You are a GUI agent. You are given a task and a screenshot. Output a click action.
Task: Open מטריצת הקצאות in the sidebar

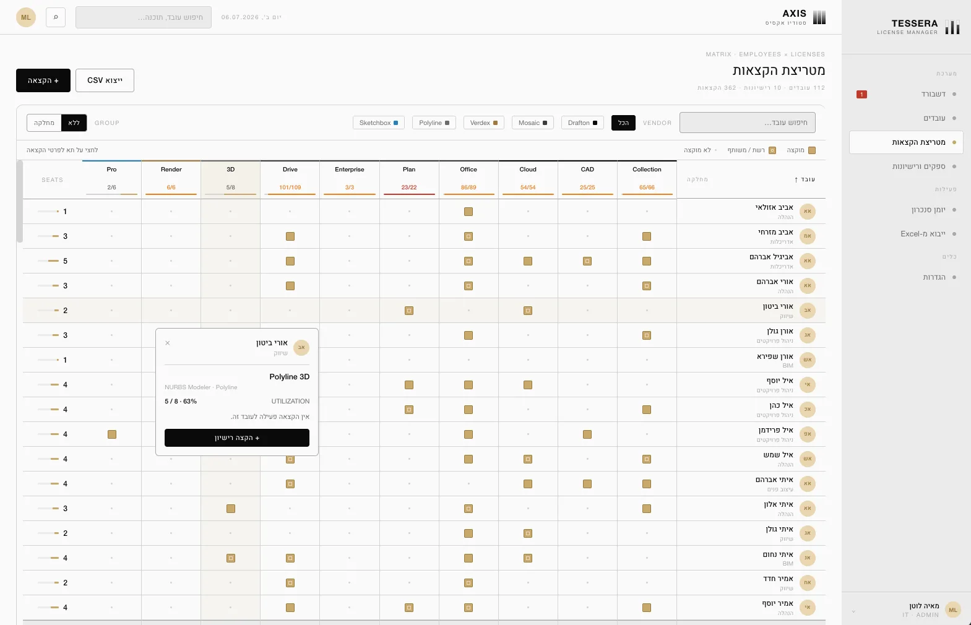coord(906,142)
